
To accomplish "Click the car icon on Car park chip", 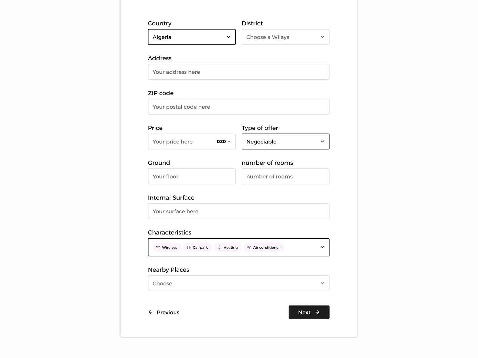I will click(189, 247).
